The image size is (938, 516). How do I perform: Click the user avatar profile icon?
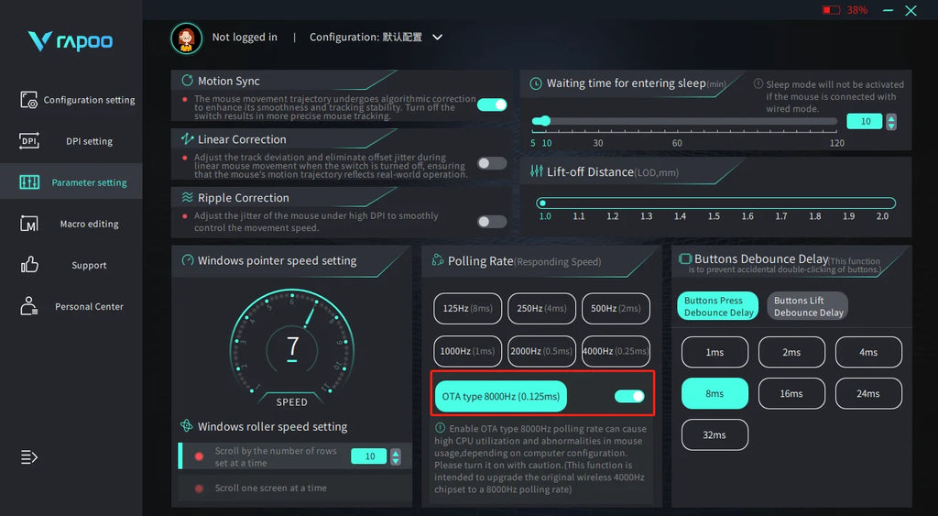[186, 38]
